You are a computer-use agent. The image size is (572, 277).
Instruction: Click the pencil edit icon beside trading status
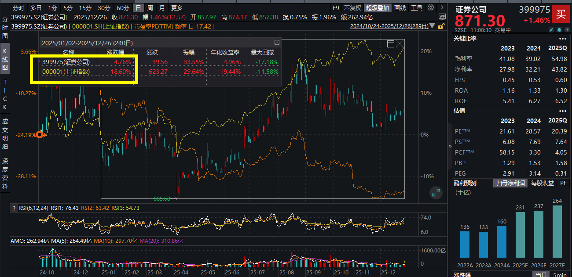point(551,30)
